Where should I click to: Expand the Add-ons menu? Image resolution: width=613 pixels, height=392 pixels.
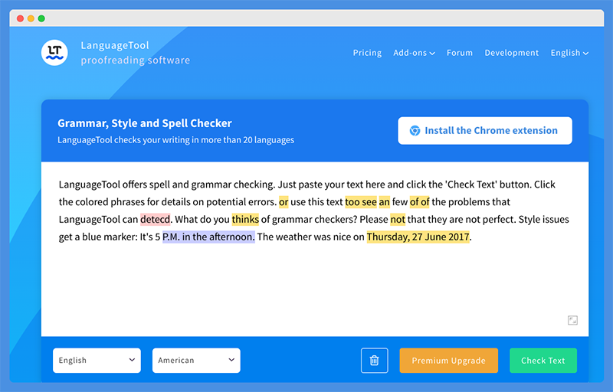coord(414,53)
